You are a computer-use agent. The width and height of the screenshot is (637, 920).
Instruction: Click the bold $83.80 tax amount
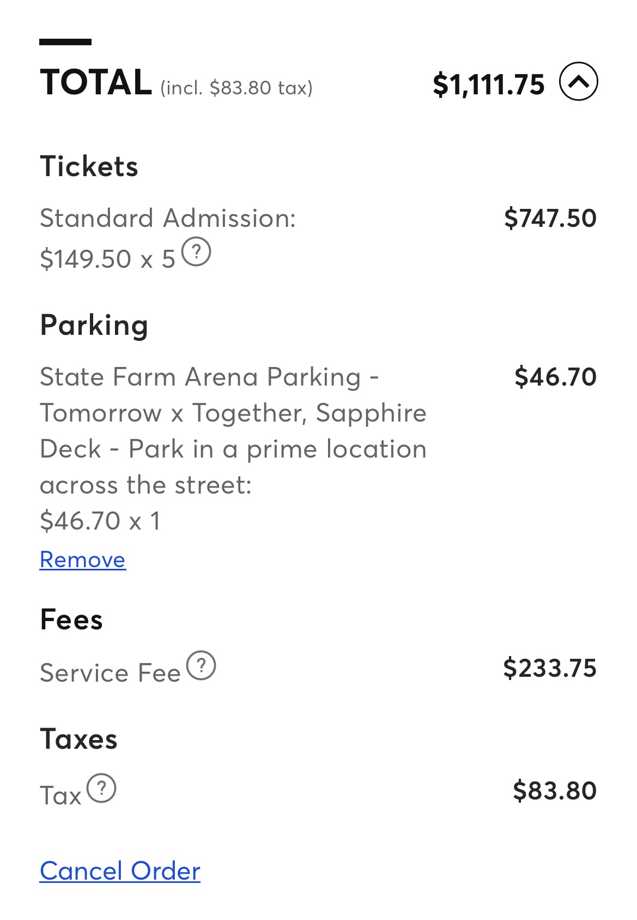pos(554,791)
